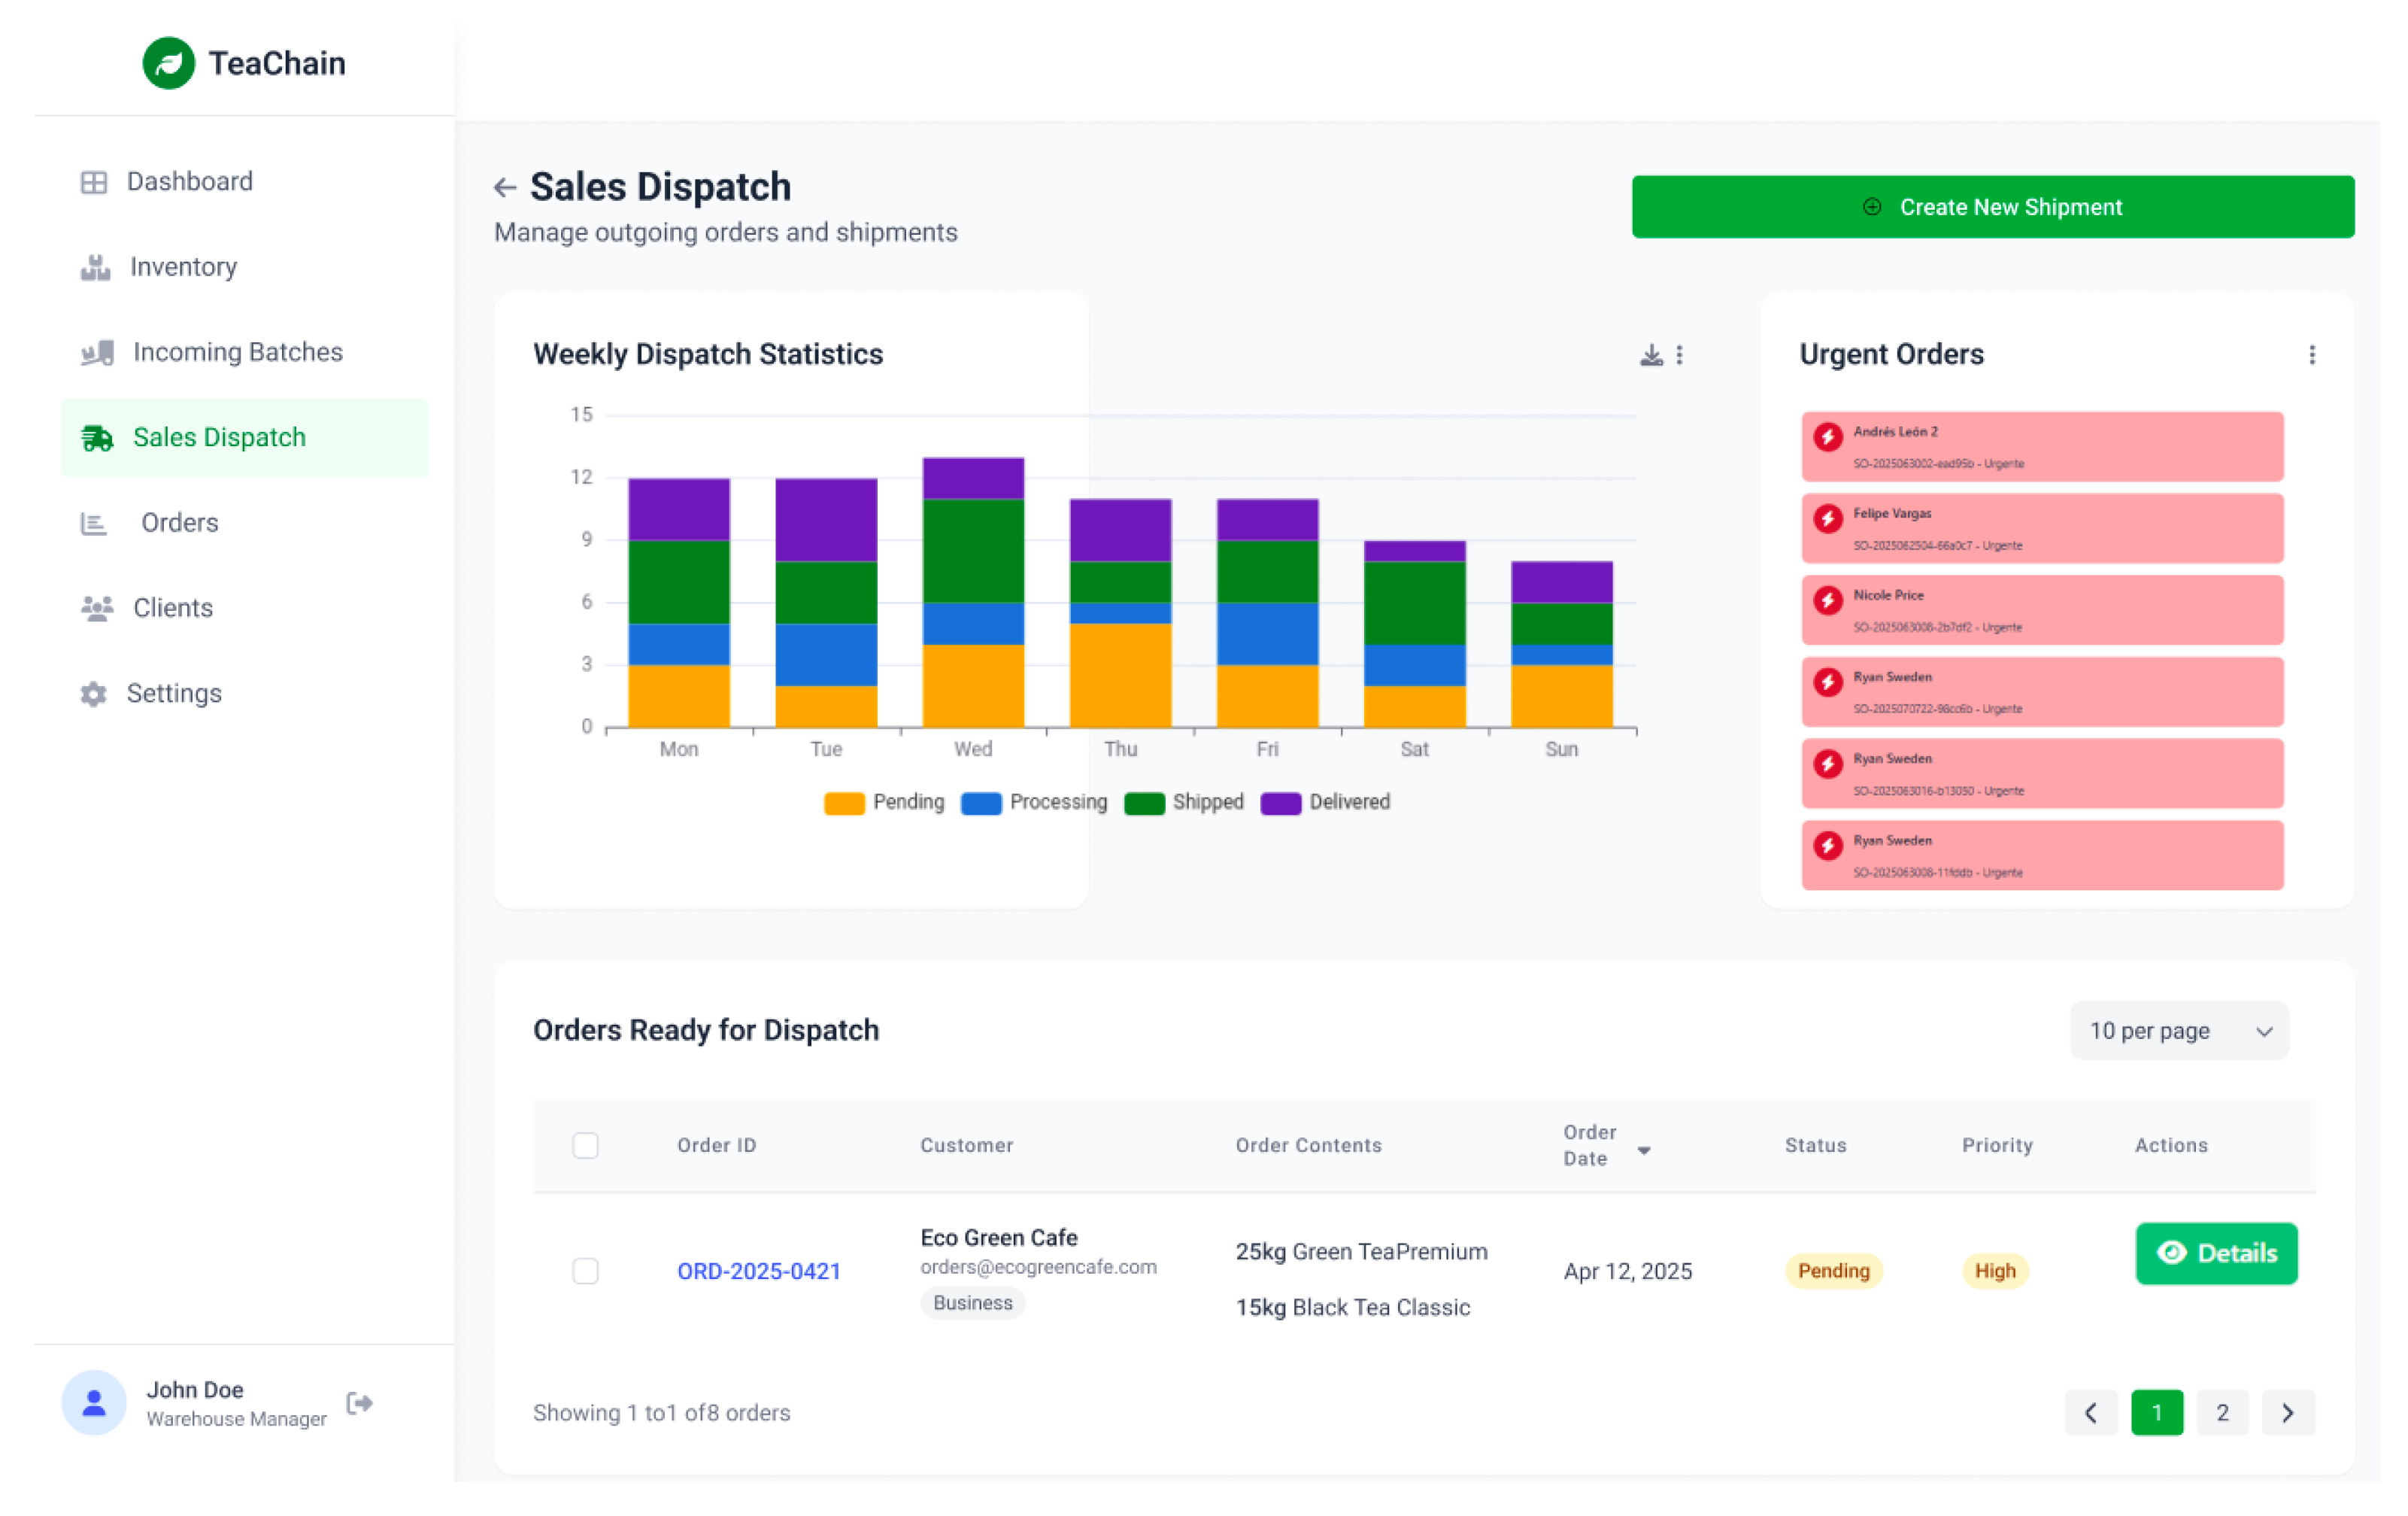Navigate to Incoming Batches in the sidebar
The width and height of the screenshot is (2408, 1516).
pyautogui.click(x=237, y=352)
